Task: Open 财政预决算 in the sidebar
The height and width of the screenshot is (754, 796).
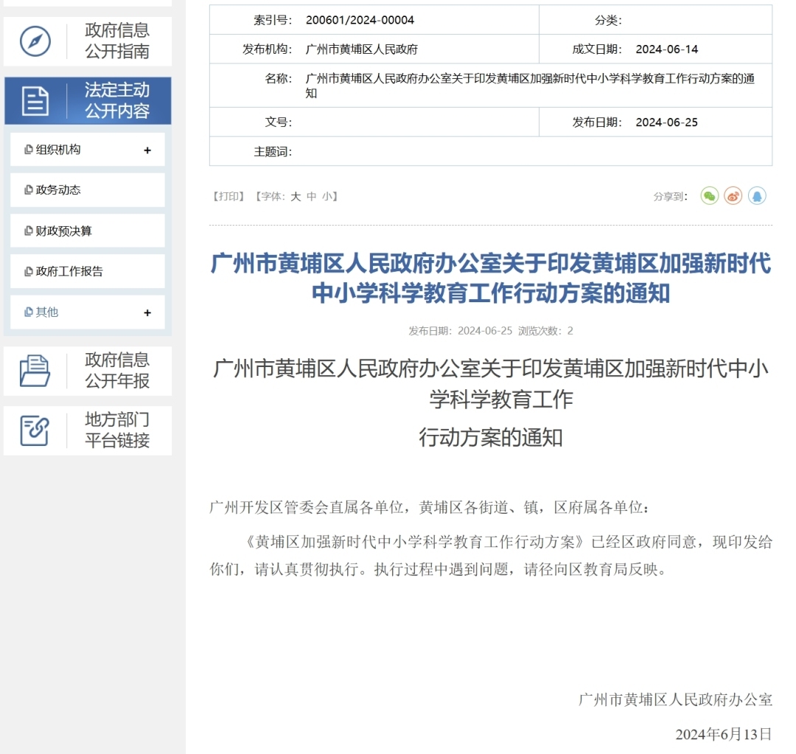Action: [x=63, y=231]
